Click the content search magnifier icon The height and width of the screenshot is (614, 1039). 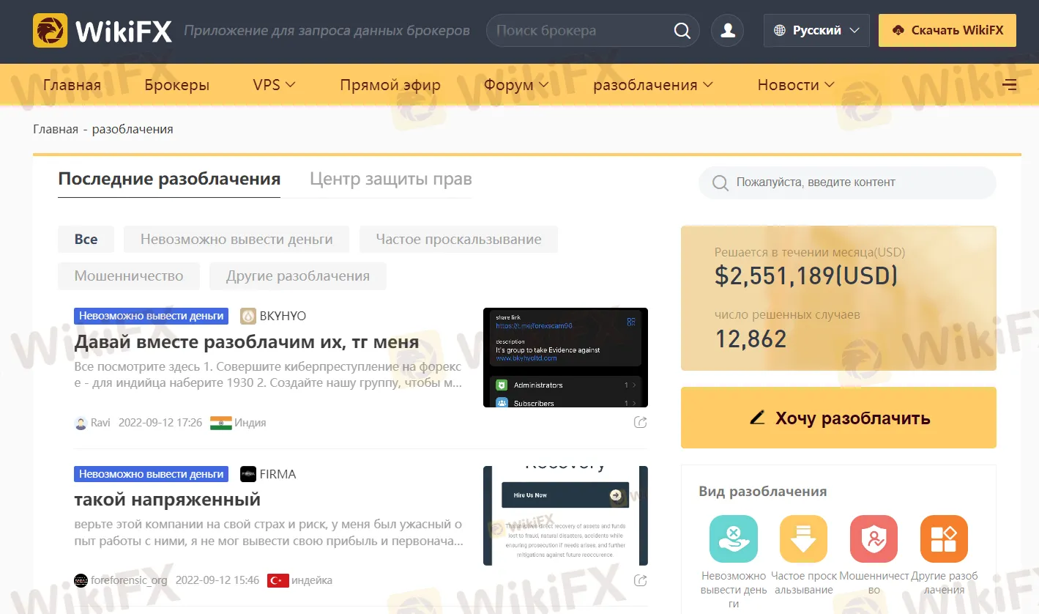(720, 182)
